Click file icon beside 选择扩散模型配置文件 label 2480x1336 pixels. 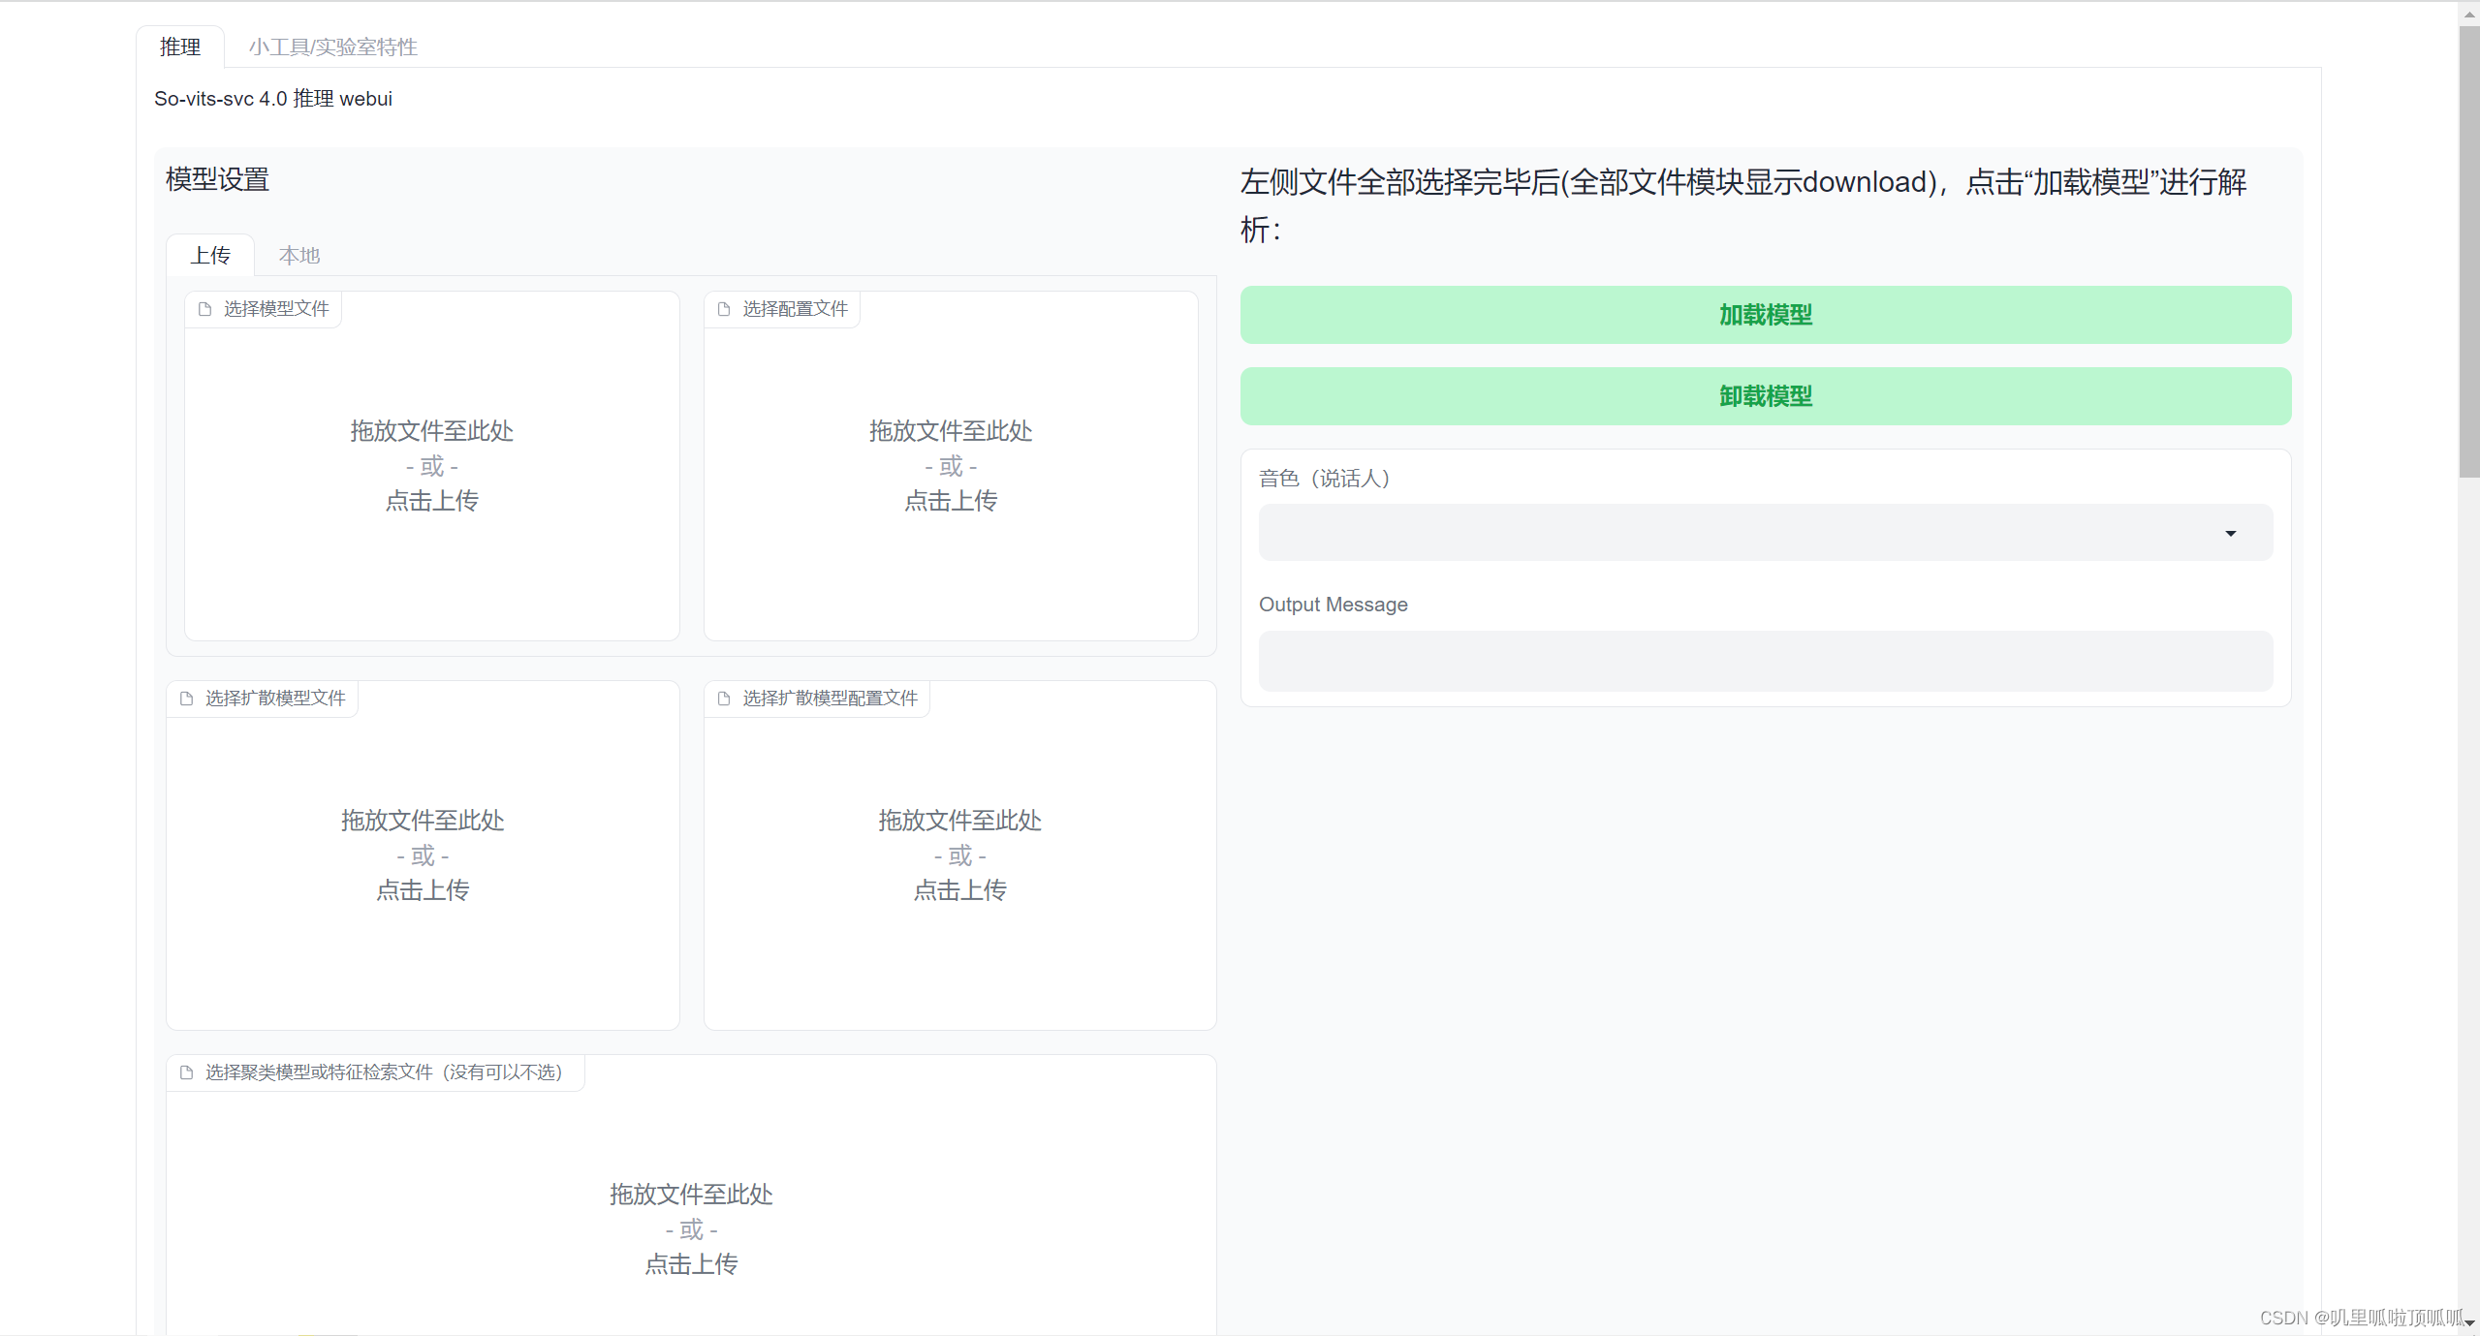(723, 699)
